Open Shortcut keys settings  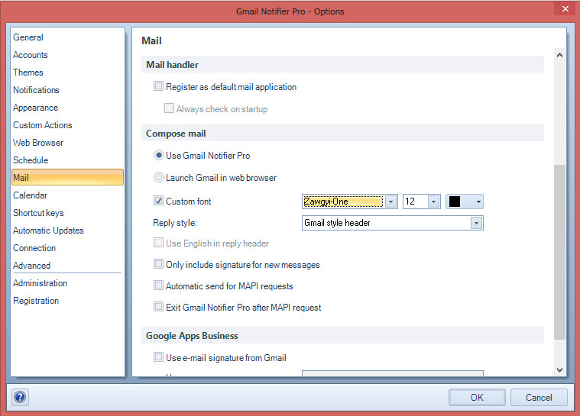(x=38, y=213)
